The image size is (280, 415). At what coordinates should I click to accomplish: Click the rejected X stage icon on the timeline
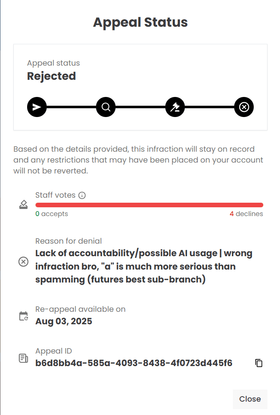click(x=243, y=107)
